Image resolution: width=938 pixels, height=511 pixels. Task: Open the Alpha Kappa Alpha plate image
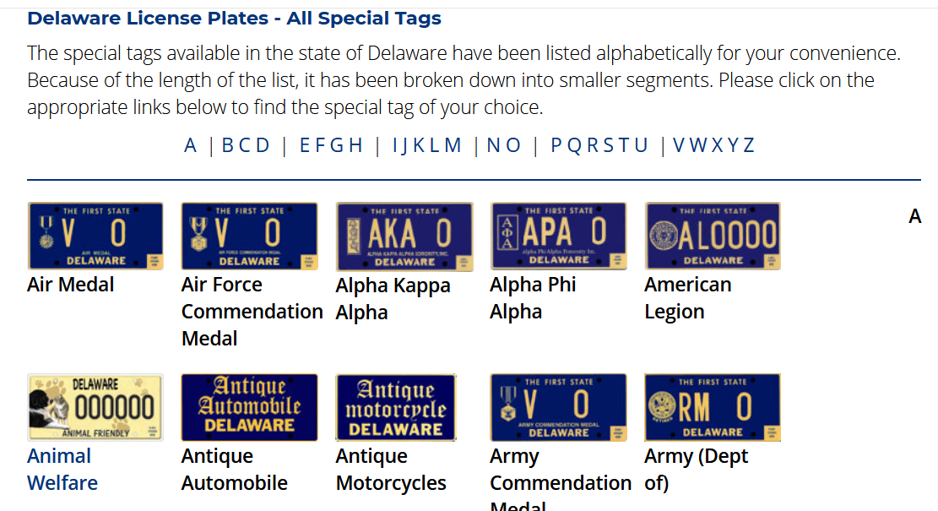pyautogui.click(x=404, y=236)
